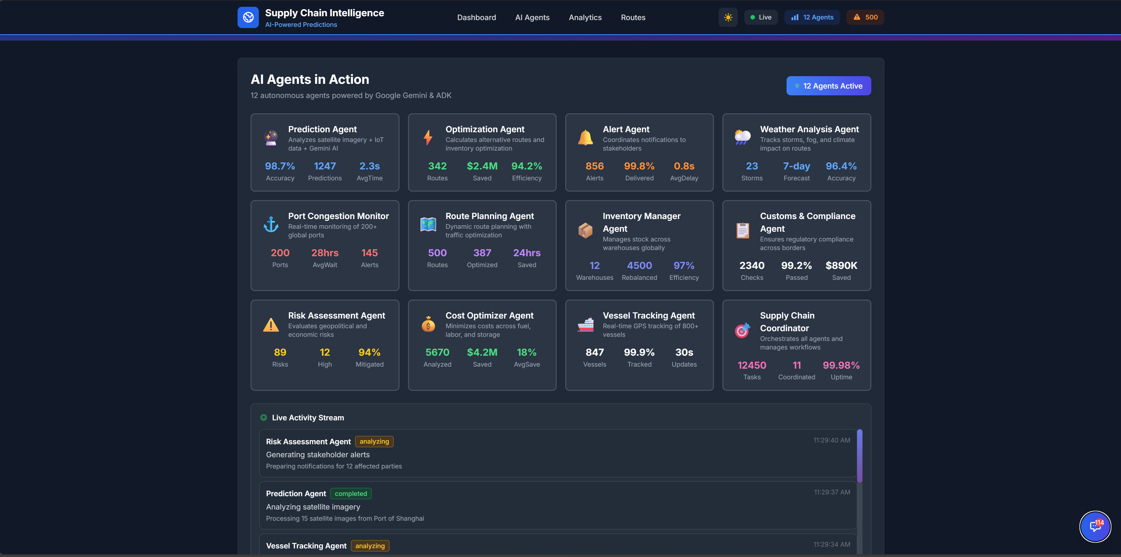Click the Prediction Agent crystal ball icon
1121x557 pixels.
(271, 138)
